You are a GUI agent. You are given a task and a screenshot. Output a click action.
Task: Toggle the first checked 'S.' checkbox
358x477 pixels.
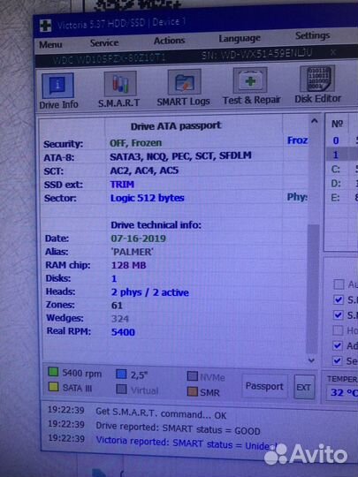click(x=339, y=299)
